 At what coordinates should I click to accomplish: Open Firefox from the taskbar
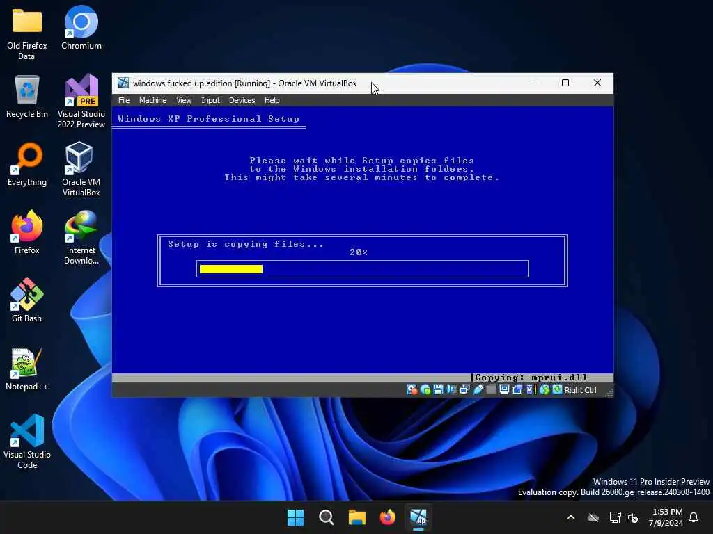(x=387, y=517)
